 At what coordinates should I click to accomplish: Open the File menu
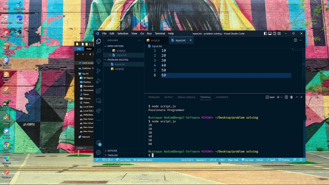pos(104,33)
